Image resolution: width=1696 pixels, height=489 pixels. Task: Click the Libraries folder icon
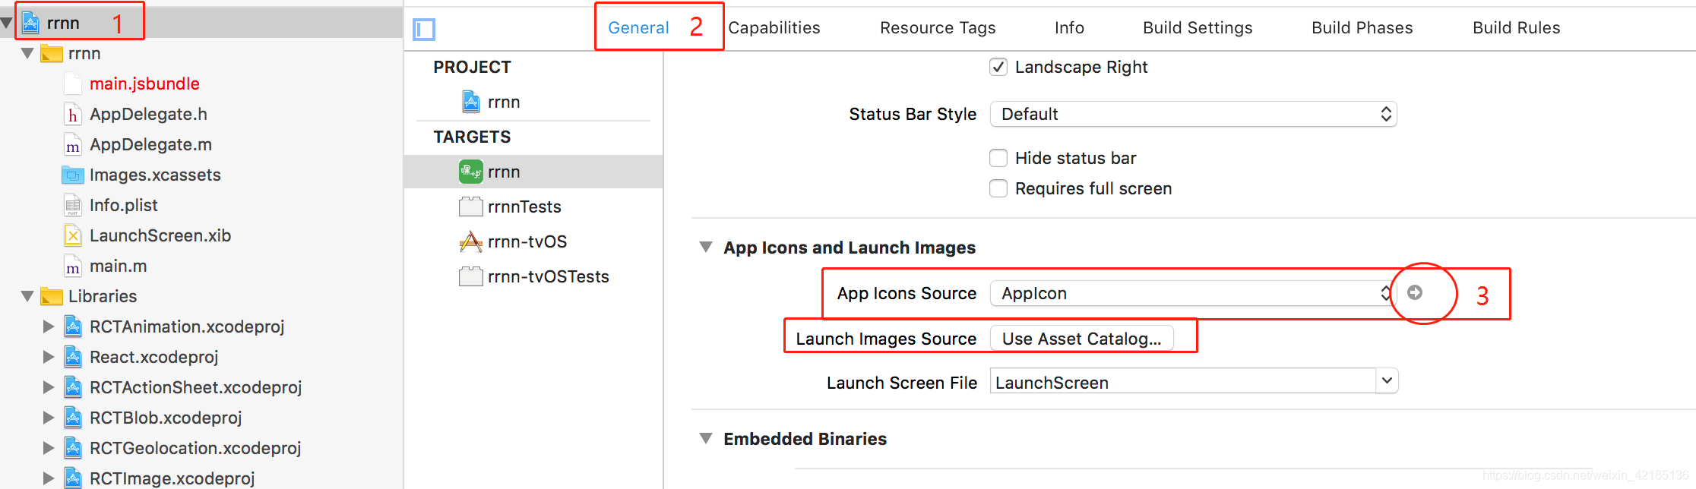[52, 296]
